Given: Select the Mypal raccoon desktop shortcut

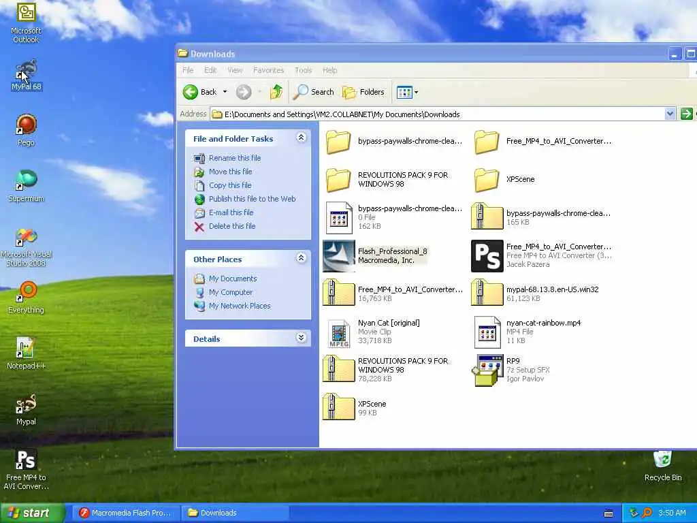Looking at the screenshot, I should point(26,409).
